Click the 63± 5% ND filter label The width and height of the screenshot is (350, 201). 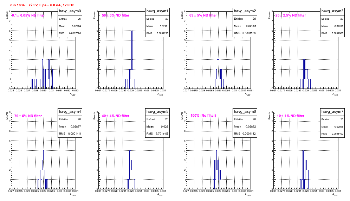[203, 15]
